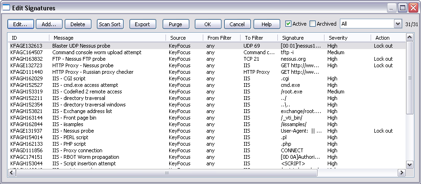
Task: Click Medium severity for KFAGC164507
Action: pos(336,52)
